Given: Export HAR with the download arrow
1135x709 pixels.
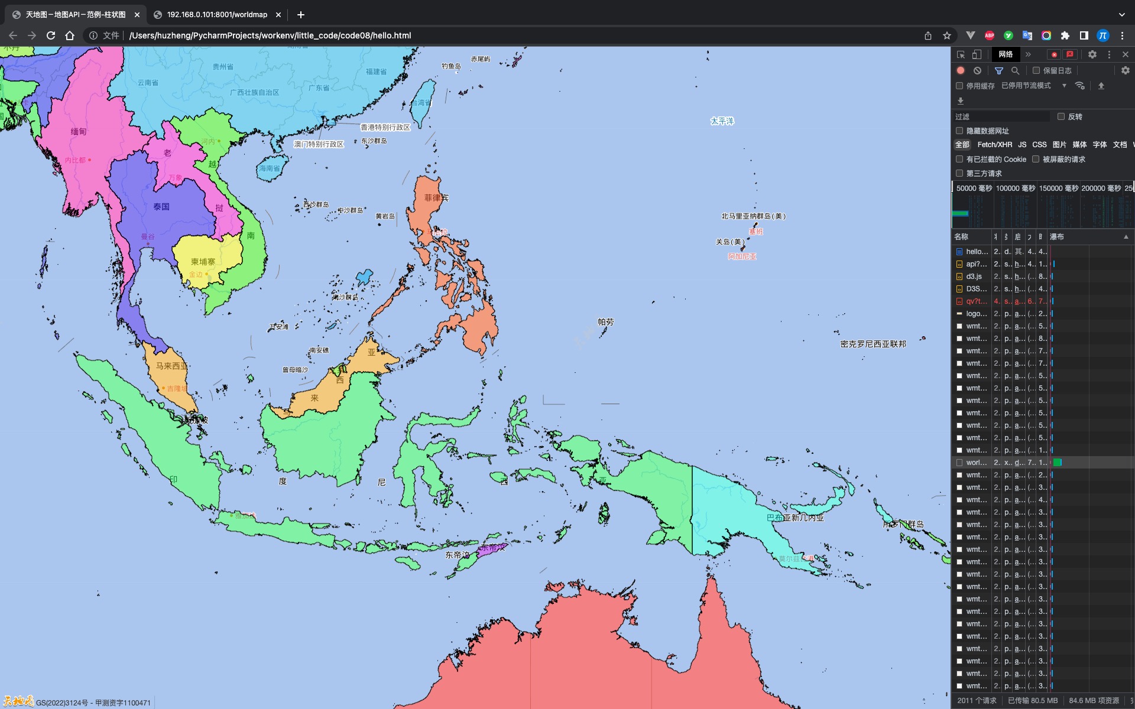Looking at the screenshot, I should click(961, 101).
